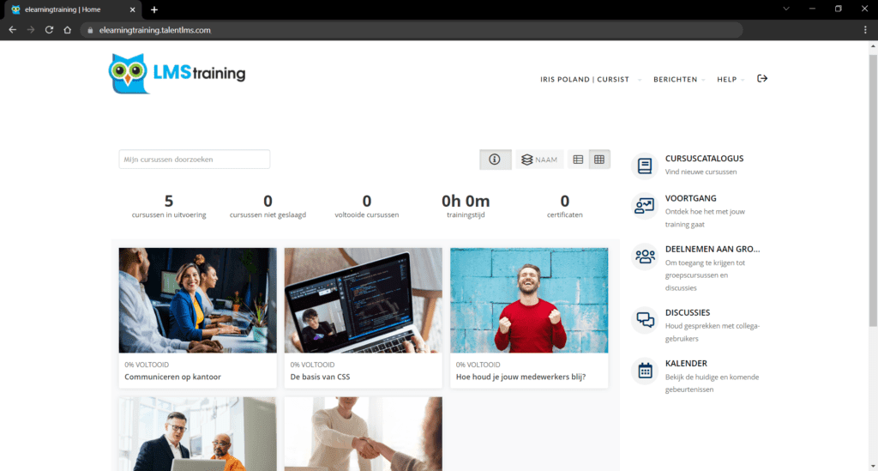This screenshot has width=878, height=471.
Task: Open a new browser tab
Action: (154, 9)
